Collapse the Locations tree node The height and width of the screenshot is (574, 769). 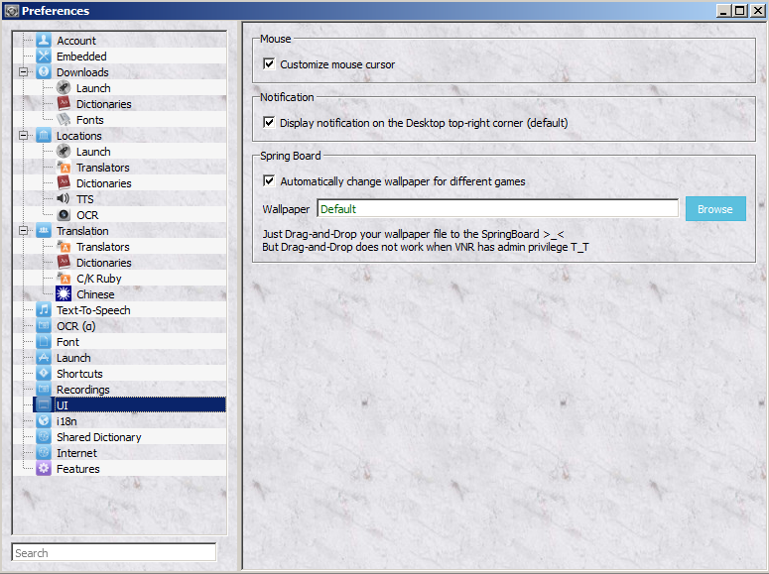23,135
